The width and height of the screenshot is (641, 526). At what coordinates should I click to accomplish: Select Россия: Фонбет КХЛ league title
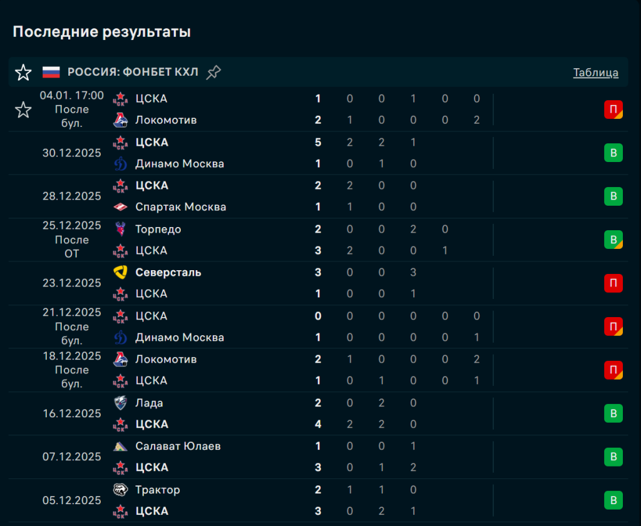[133, 73]
